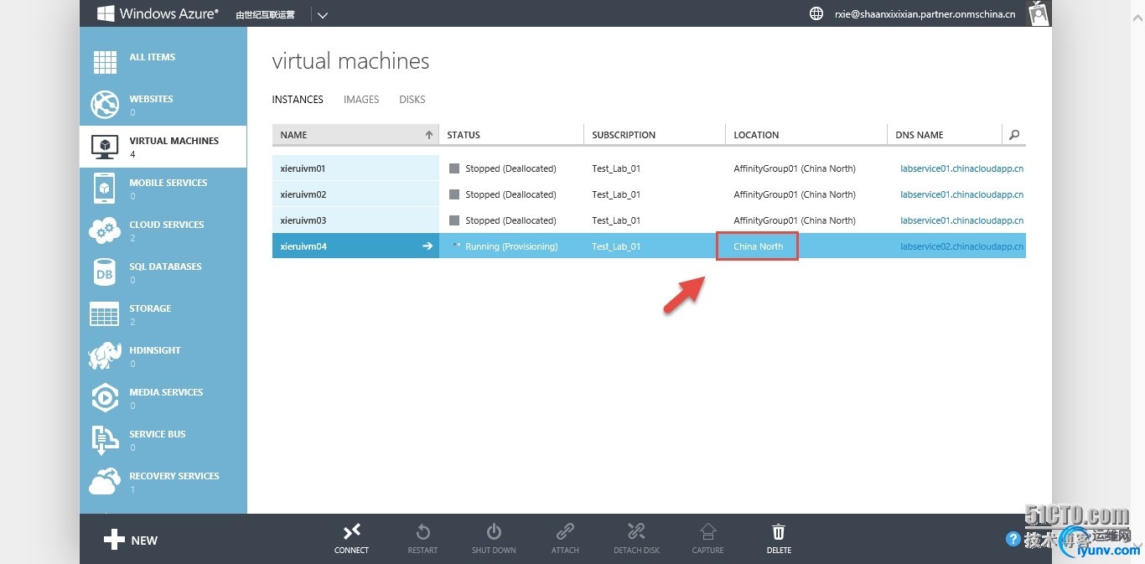Image resolution: width=1145 pixels, height=564 pixels.
Task: Click xieruivm03 DNS name link
Action: pos(962,220)
